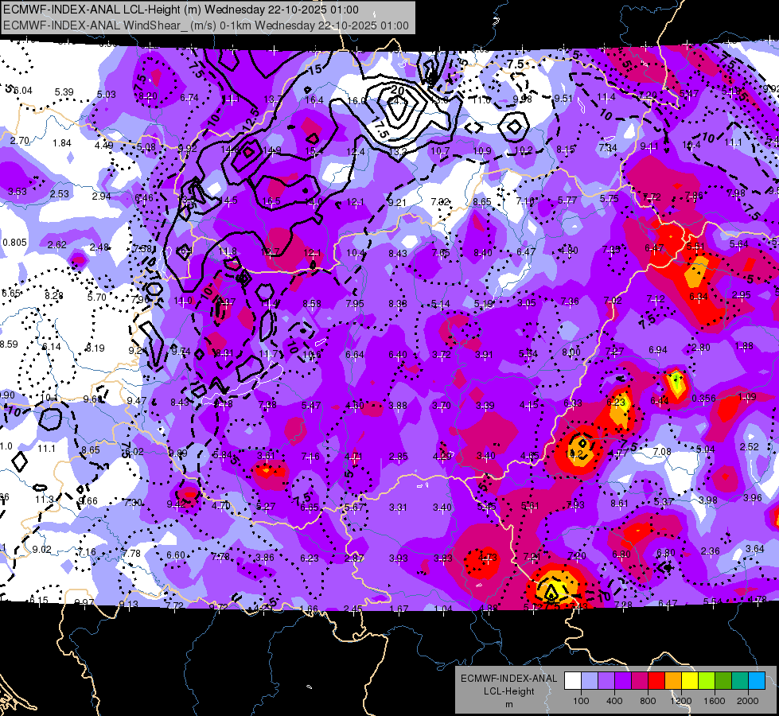Image resolution: width=779 pixels, height=716 pixels.
Task: Choose the dark green legend swatch
Action: coord(723,680)
